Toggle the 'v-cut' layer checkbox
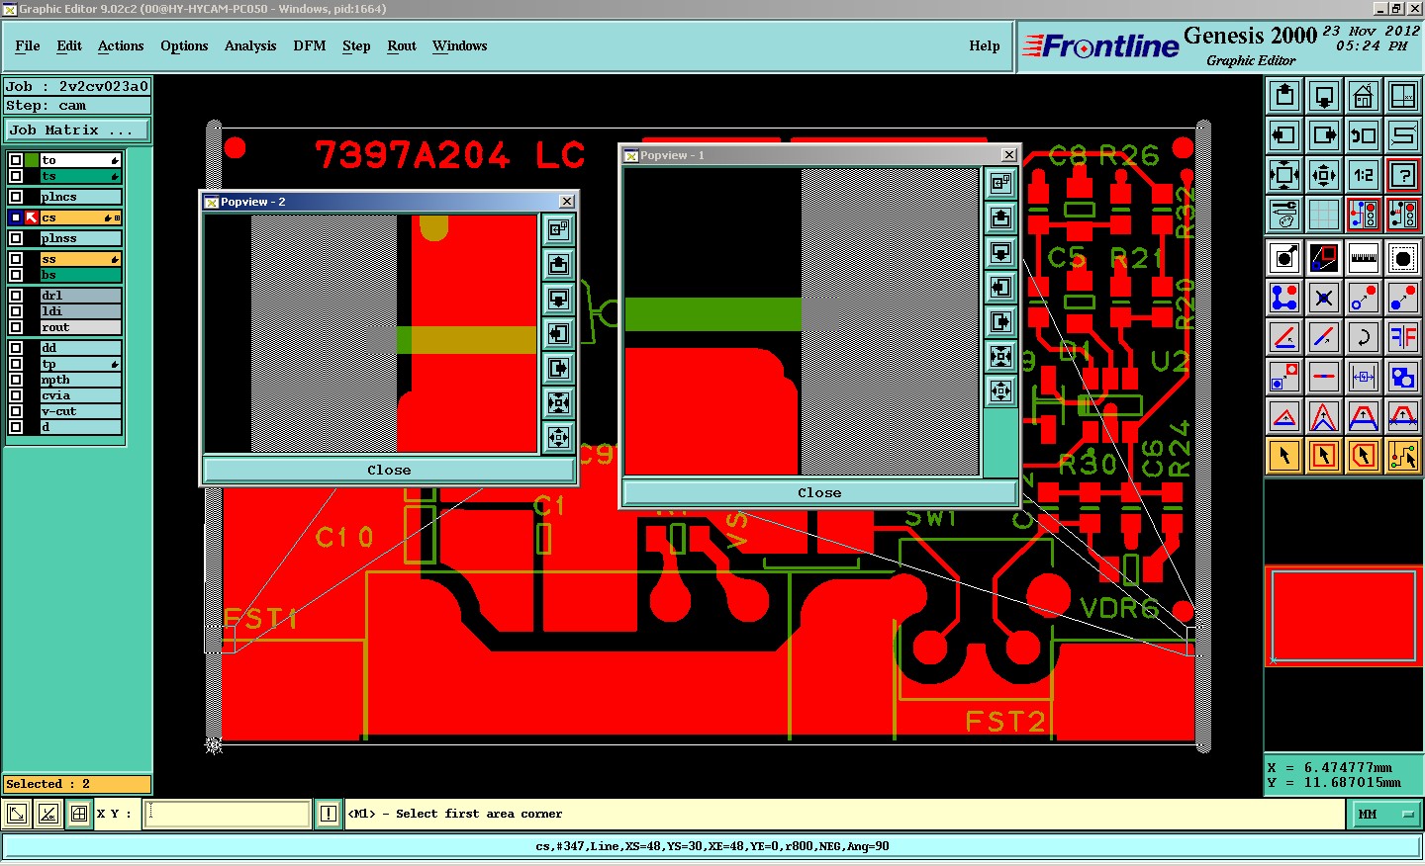This screenshot has height=866, width=1425. (x=16, y=411)
